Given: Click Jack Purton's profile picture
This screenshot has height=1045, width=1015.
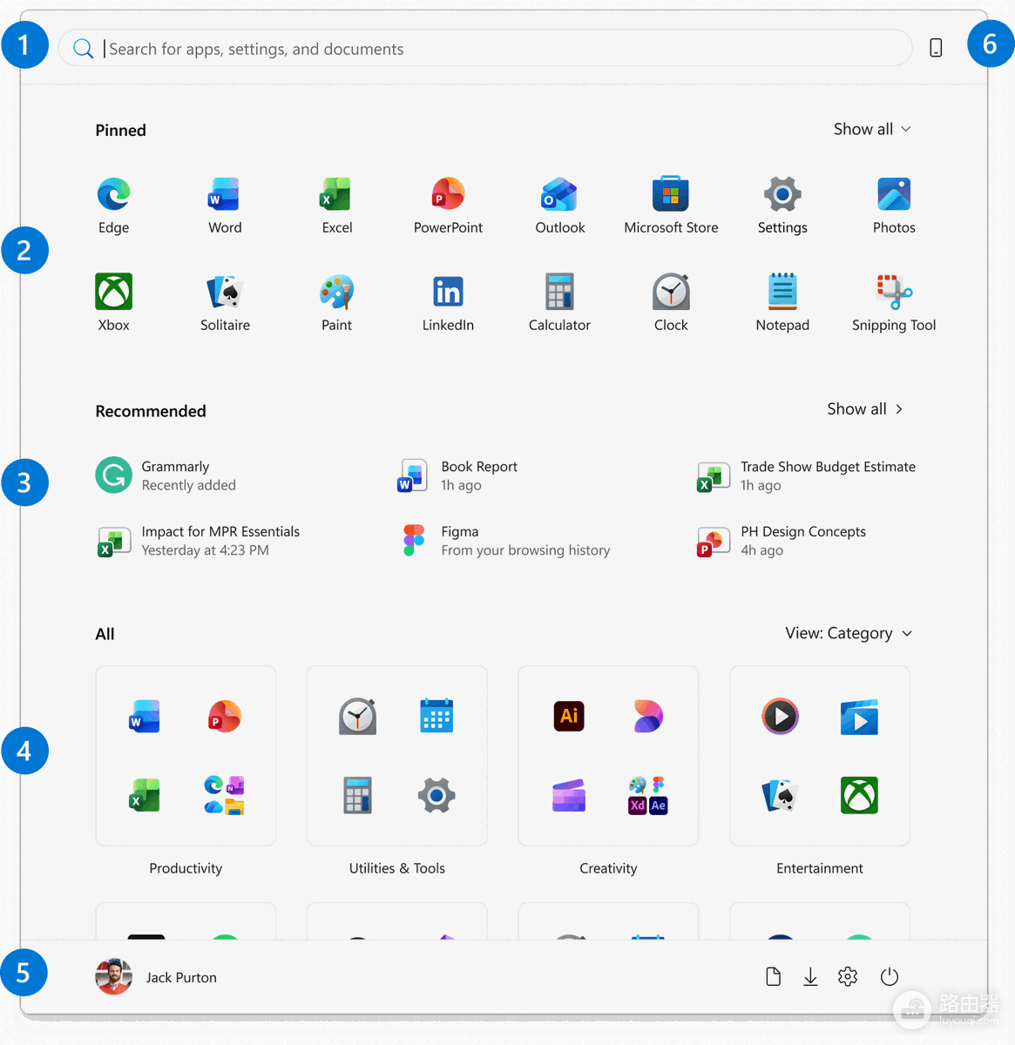Looking at the screenshot, I should click(113, 977).
